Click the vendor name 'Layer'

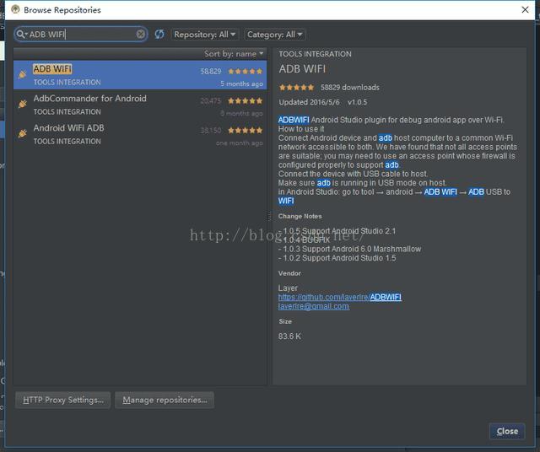(x=288, y=288)
